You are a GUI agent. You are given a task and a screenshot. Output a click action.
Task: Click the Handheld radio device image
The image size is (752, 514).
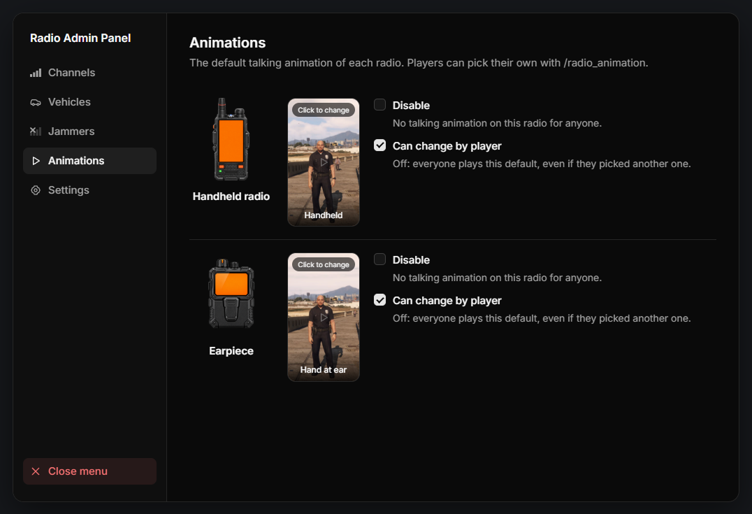tap(231, 139)
